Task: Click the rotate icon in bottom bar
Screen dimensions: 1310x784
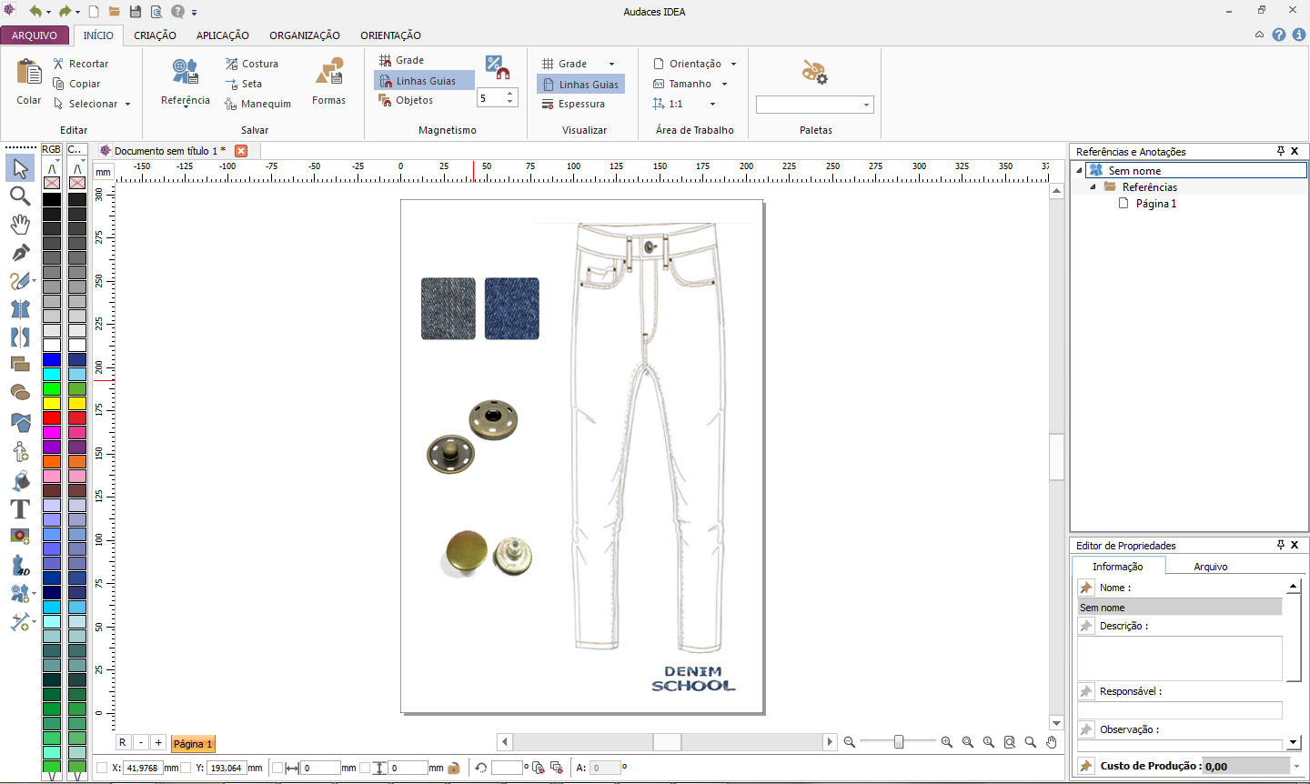Action: pos(481,768)
